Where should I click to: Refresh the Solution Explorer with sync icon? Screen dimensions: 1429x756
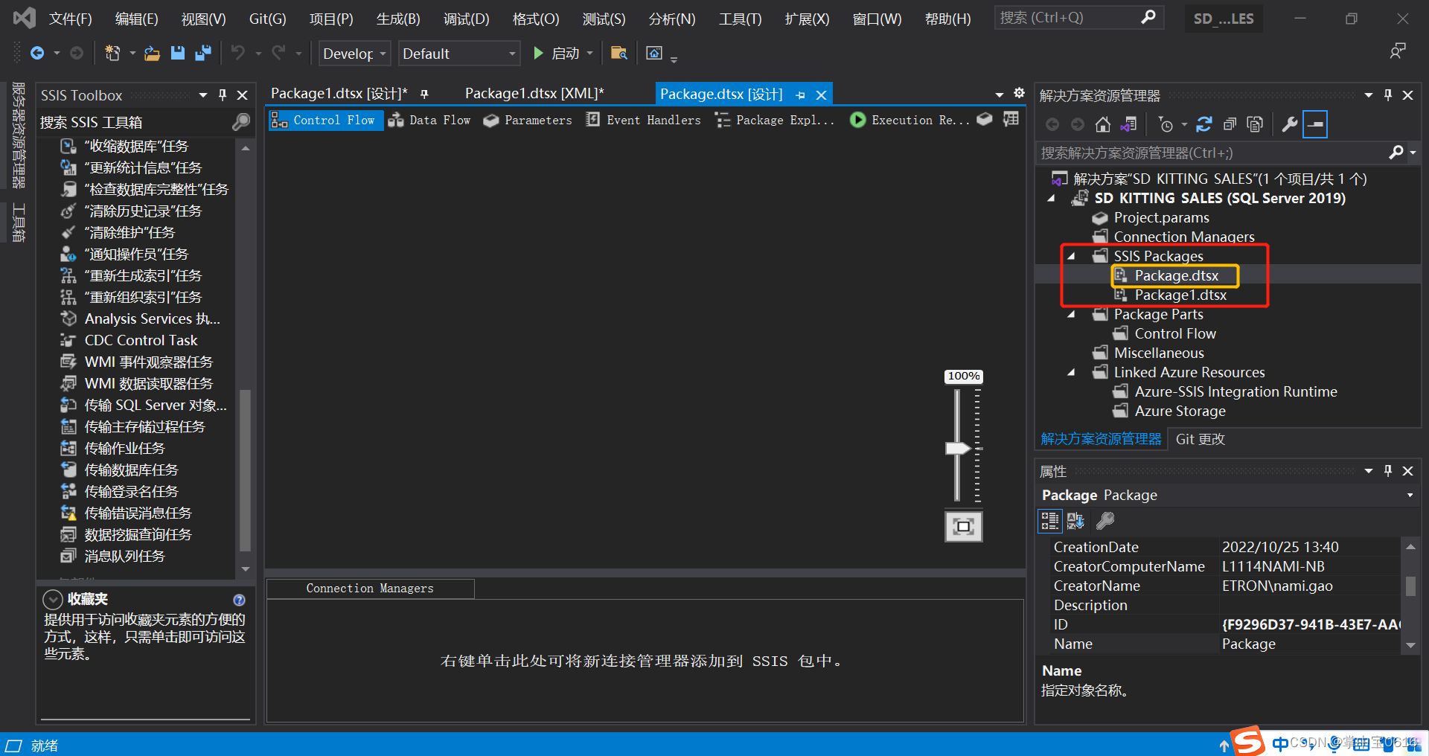pos(1204,124)
